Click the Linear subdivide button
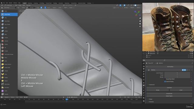 click(x=181, y=90)
